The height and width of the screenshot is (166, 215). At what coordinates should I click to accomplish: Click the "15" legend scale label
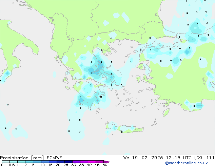pos(50,165)
